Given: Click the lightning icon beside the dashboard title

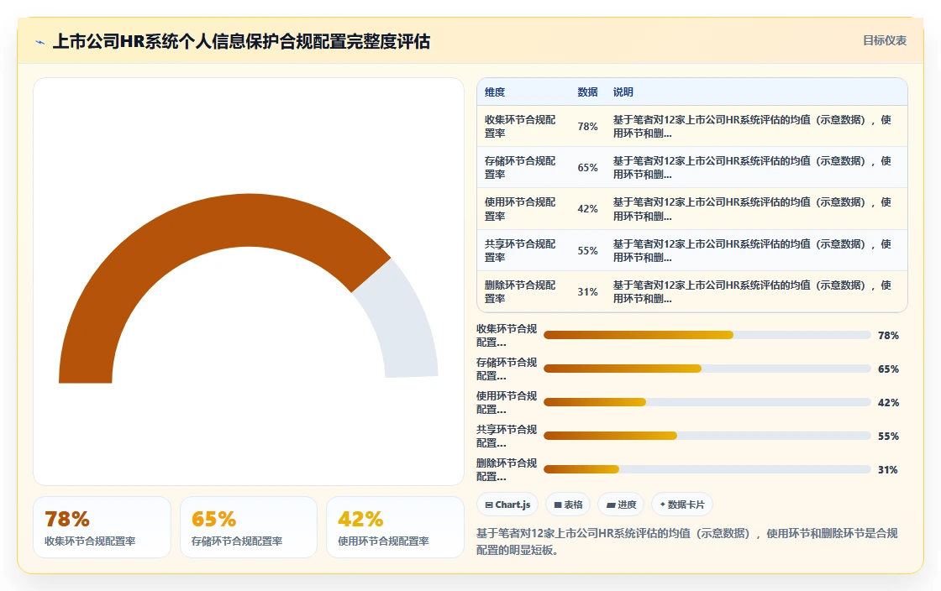Looking at the screenshot, I should click(x=40, y=42).
